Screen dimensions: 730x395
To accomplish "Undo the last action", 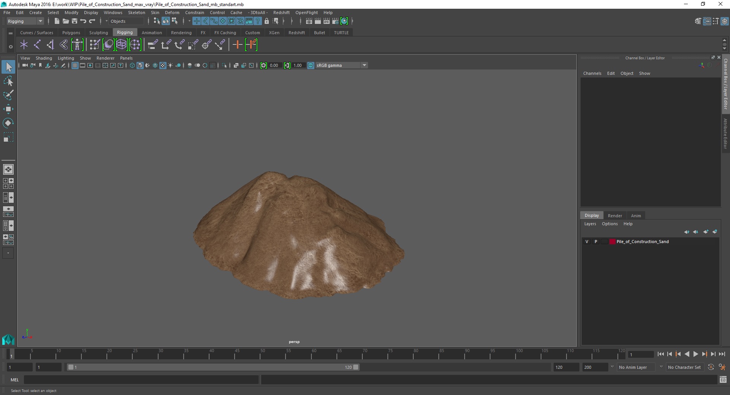I will (83, 21).
